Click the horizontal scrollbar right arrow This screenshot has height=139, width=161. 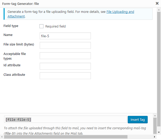[155, 137]
